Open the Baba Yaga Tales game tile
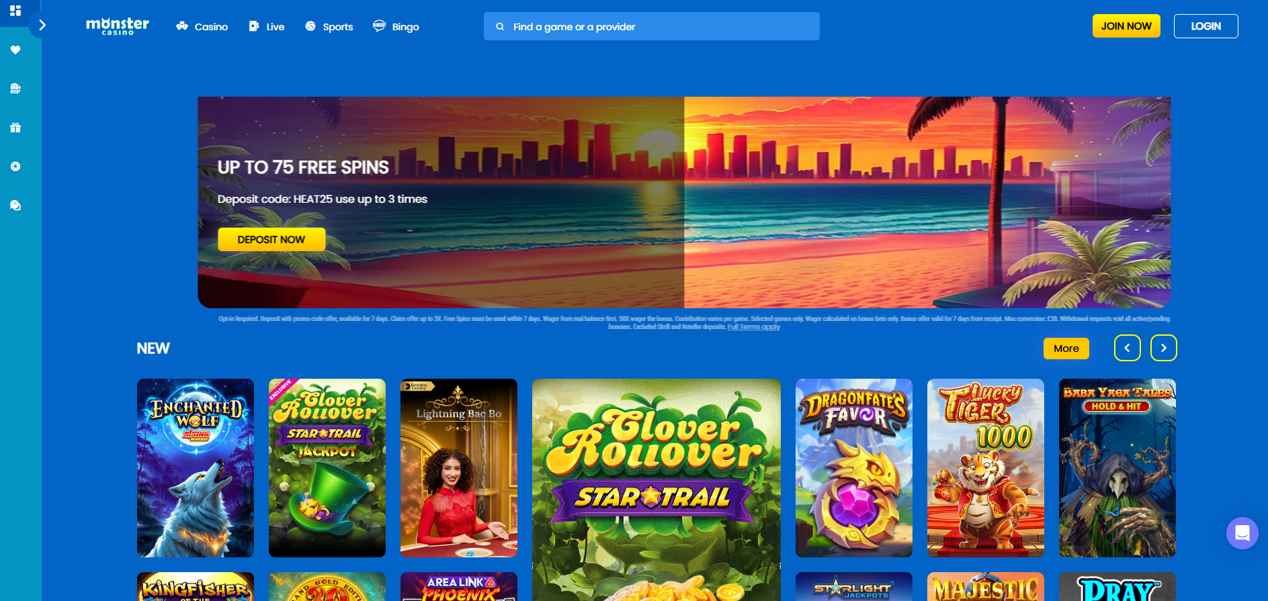 click(1117, 468)
